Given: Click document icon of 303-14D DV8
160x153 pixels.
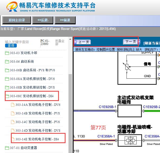Looking at the screenshot, I should (13, 131).
